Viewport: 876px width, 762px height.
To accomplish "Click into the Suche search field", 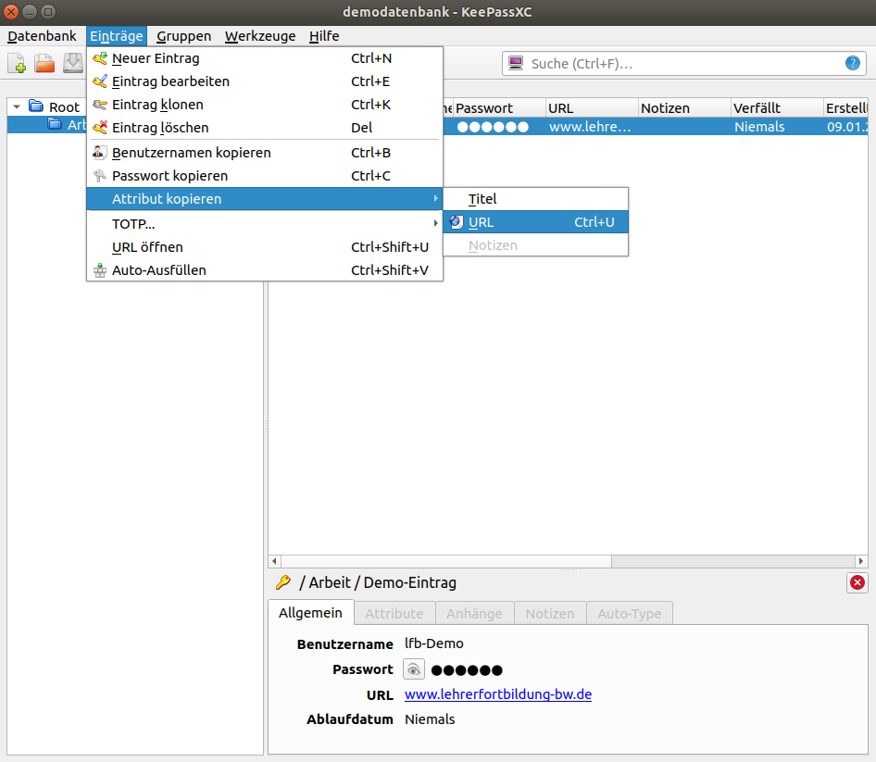I will tap(681, 64).
